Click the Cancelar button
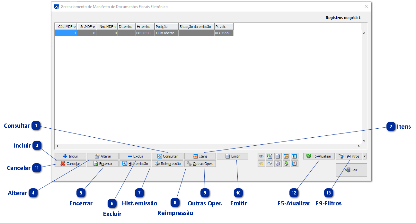 [70, 164]
